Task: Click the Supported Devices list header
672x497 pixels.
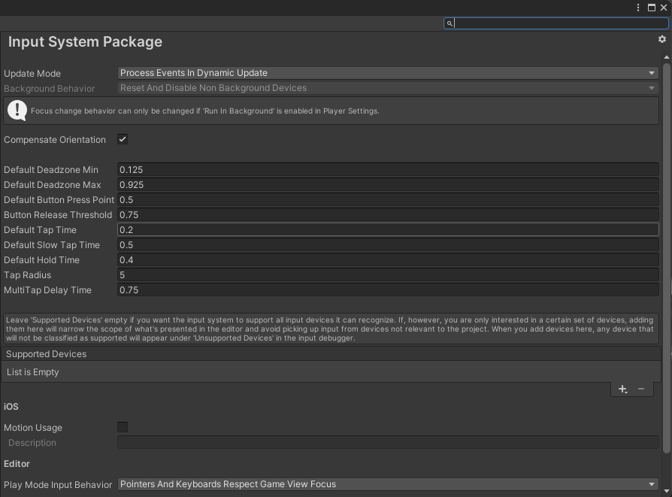Action: tap(331, 354)
